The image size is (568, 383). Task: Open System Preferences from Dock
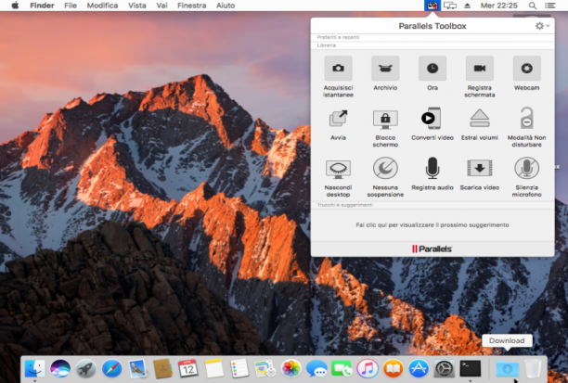445,369
